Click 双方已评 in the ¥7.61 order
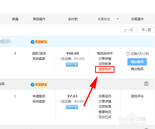The width and height of the screenshot is (155, 129). click(x=105, y=117)
